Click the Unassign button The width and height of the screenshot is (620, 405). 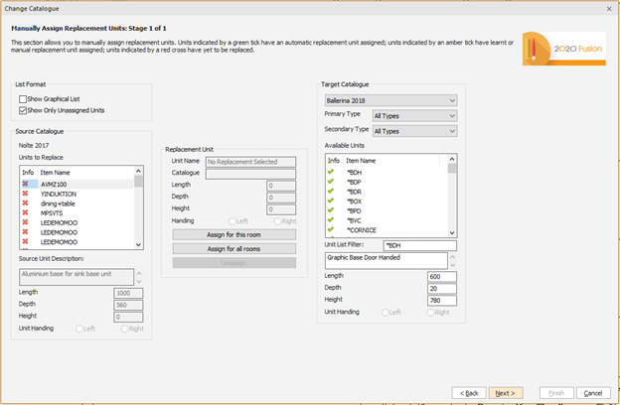234,263
